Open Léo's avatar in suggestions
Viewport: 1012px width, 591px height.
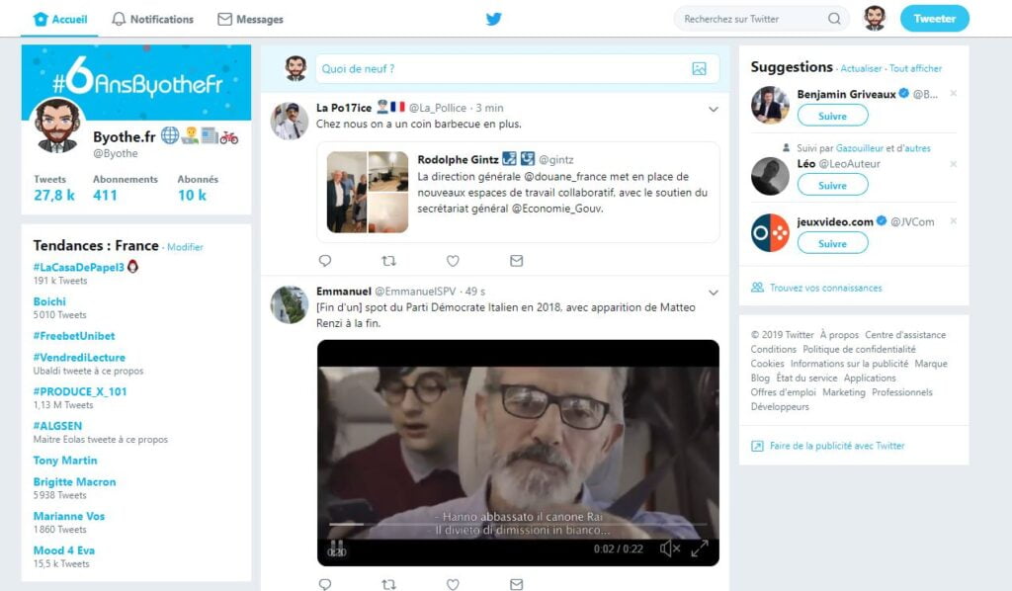coord(770,176)
